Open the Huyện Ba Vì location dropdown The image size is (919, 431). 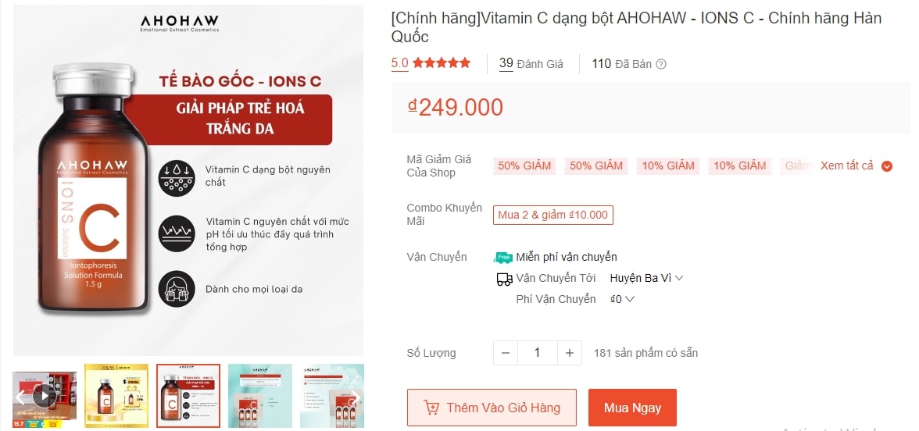646,278
